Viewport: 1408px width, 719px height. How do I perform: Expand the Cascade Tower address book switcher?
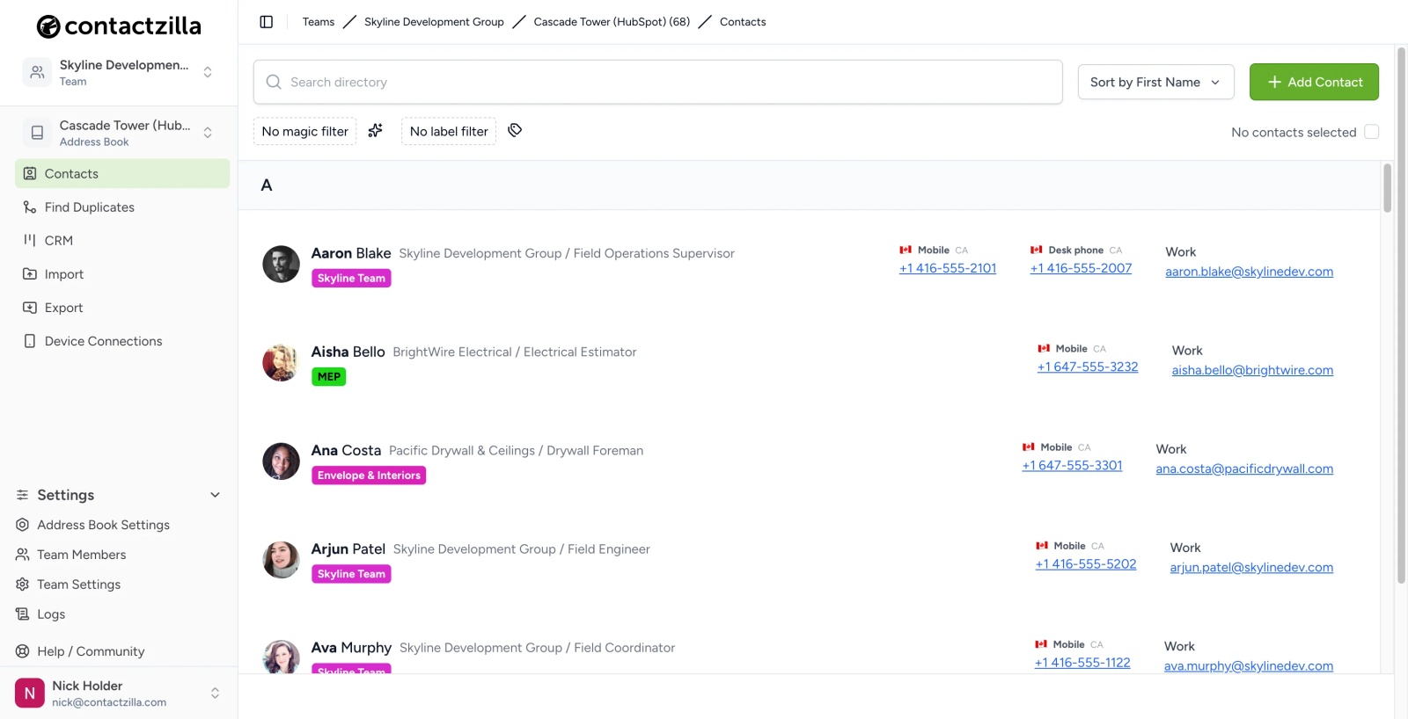click(119, 133)
